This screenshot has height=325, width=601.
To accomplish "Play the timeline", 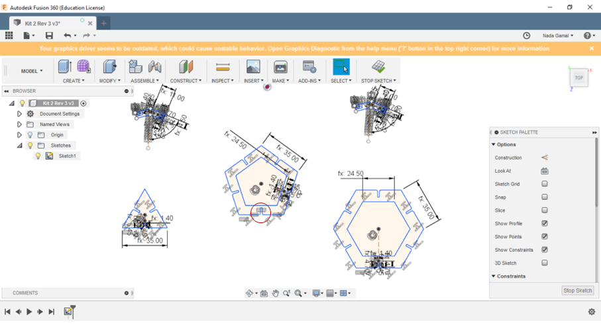I will point(29,312).
